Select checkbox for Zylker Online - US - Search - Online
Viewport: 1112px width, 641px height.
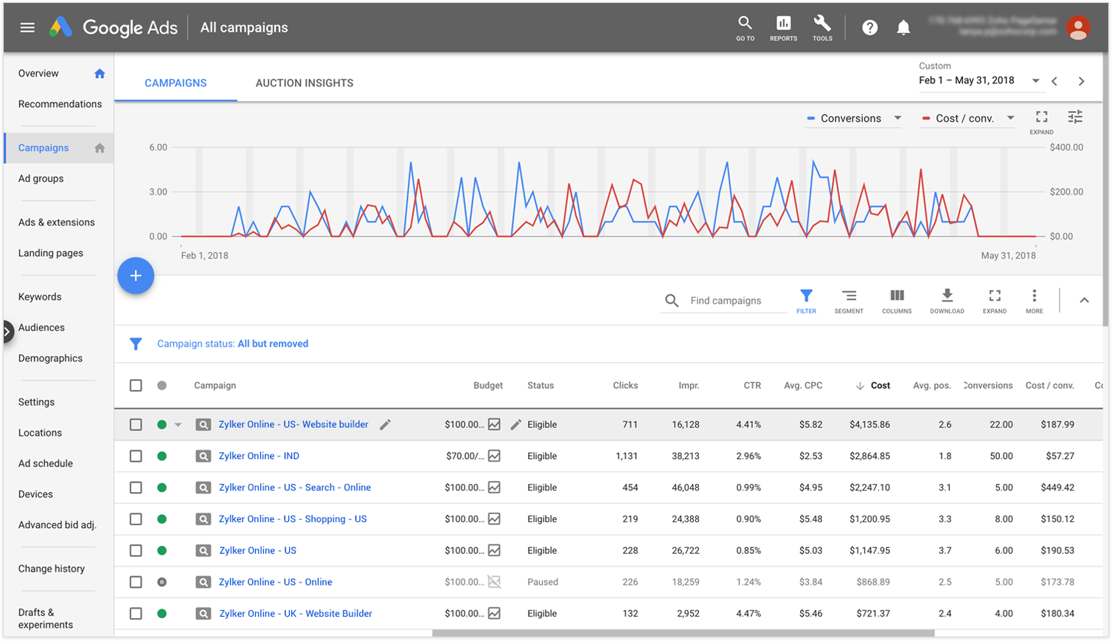[136, 488]
